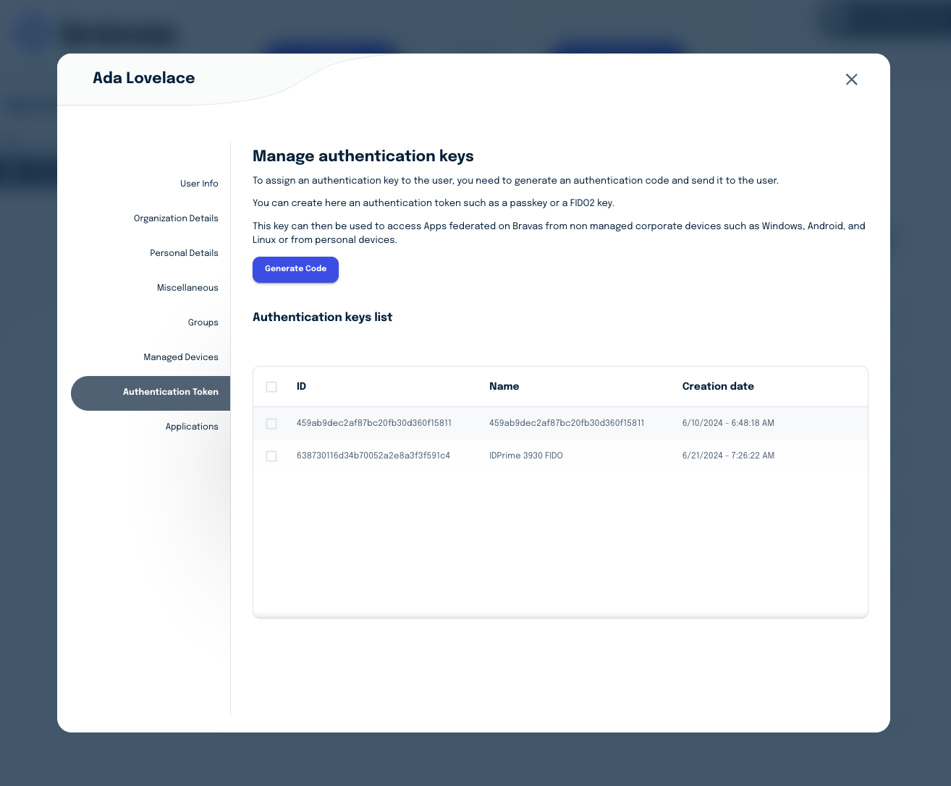Check the box for IDPrime 3930 FIDO key

[x=271, y=456]
